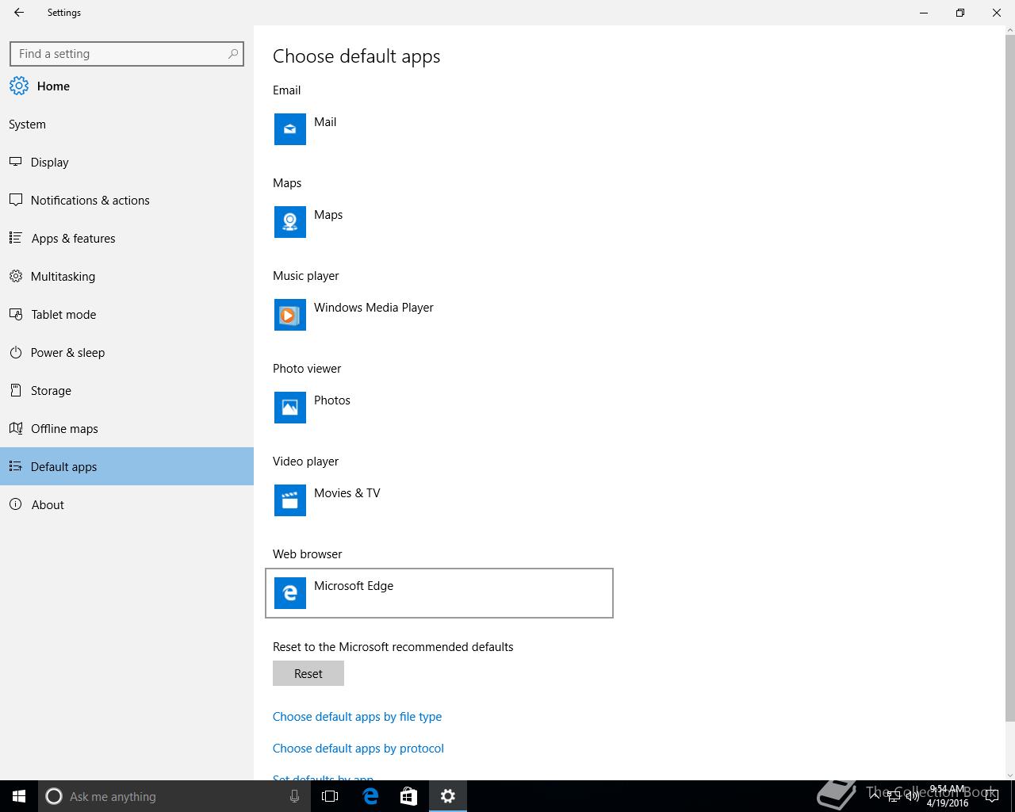Change the Web browser default Microsoft Edge
The image size is (1015, 812).
coord(439,593)
